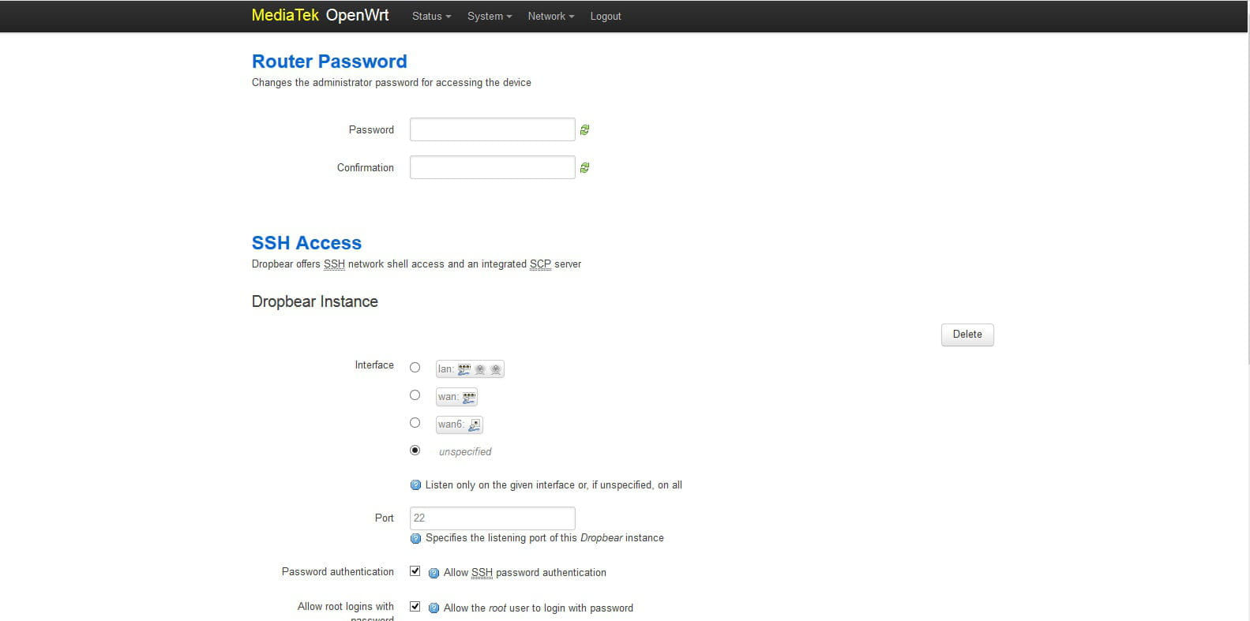1250x621 pixels.
Task: Focus the Confirmation password input field
Action: (x=492, y=167)
